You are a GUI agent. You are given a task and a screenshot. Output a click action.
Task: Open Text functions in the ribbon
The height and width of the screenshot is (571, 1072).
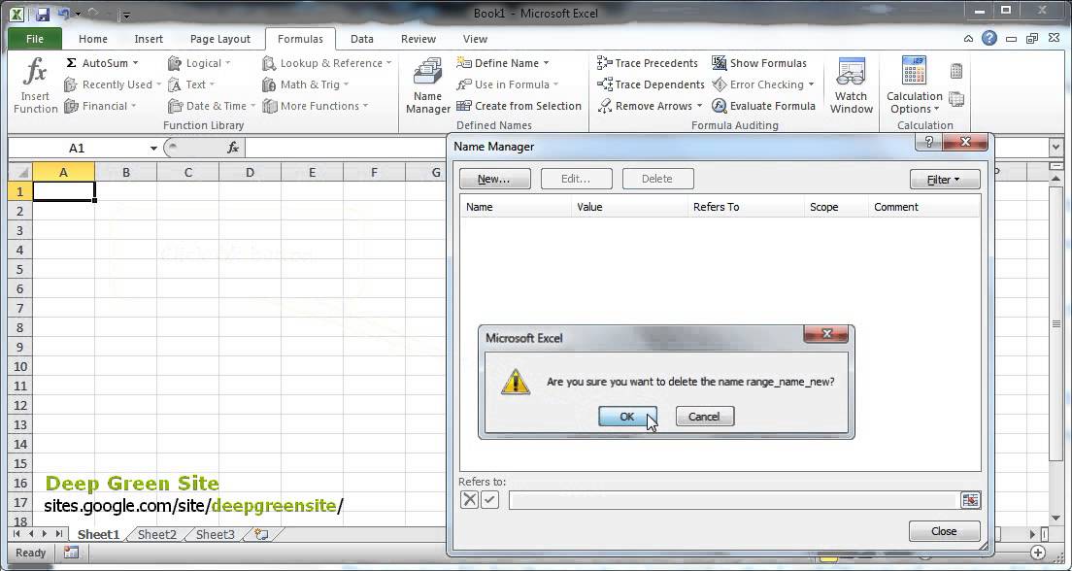191,84
